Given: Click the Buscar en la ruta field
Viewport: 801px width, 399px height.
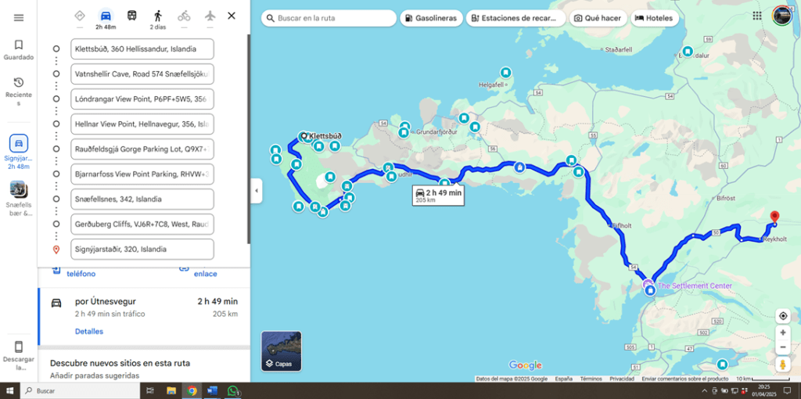Looking at the screenshot, I should point(332,18).
